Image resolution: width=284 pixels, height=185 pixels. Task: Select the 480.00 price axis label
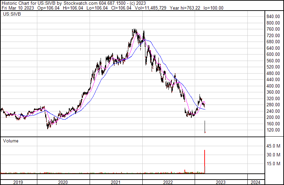click(273, 73)
